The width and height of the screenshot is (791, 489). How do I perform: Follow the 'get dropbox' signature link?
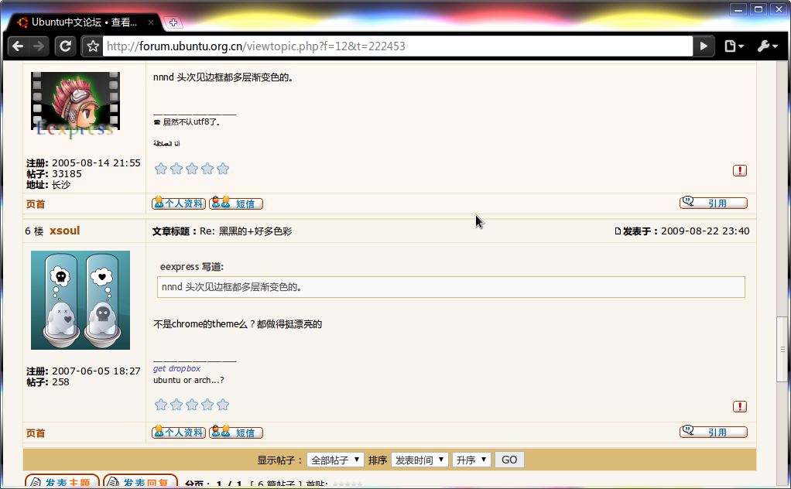tap(176, 368)
